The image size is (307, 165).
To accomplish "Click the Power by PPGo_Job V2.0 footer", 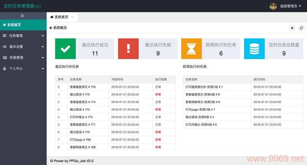I will tap(72, 161).
